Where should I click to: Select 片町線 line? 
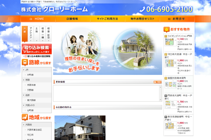30,75
